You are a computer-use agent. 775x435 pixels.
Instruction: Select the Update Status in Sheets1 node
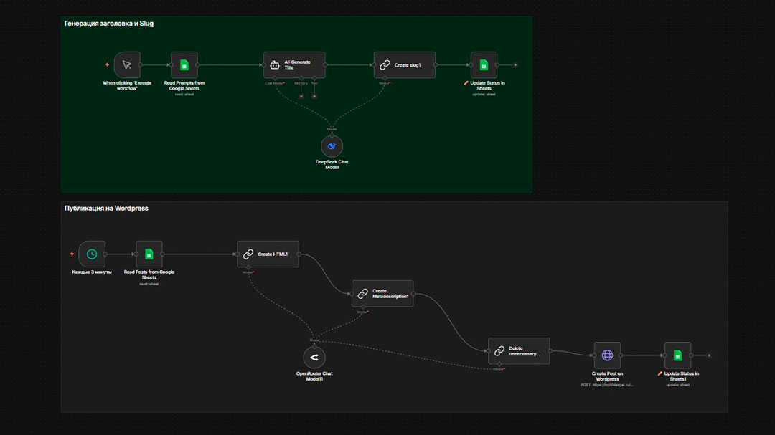point(677,355)
